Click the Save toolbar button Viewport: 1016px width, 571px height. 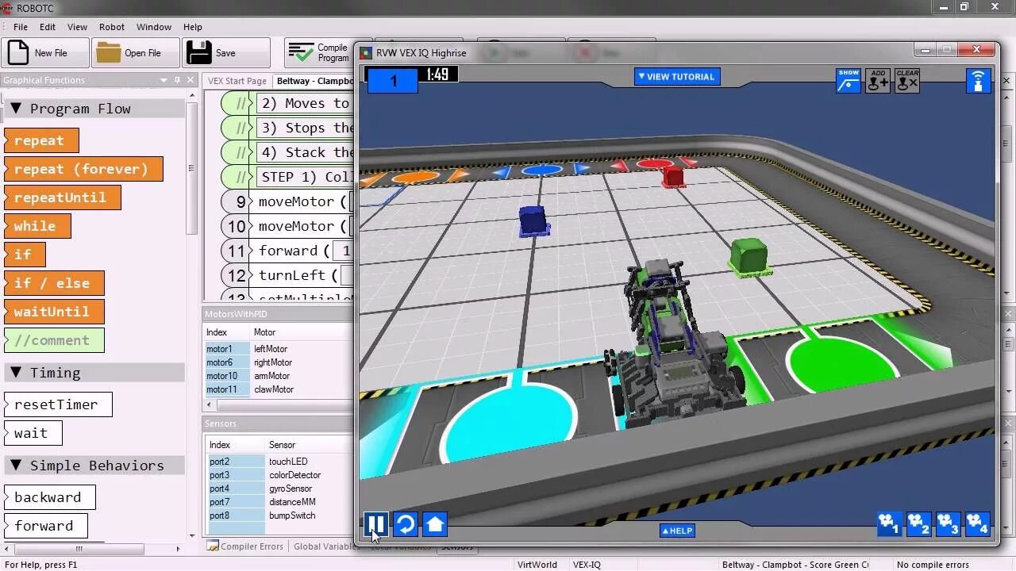coord(225,53)
